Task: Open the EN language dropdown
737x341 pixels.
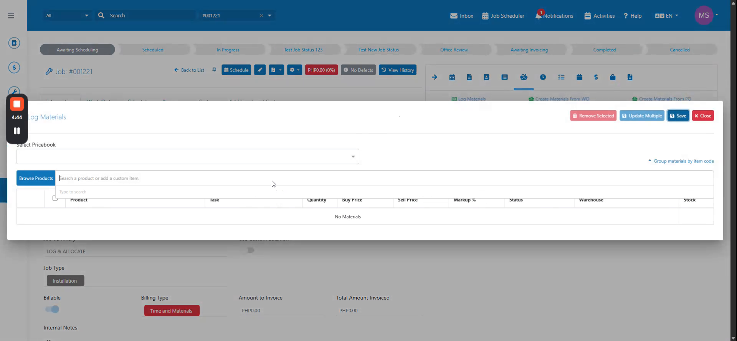Action: [667, 16]
